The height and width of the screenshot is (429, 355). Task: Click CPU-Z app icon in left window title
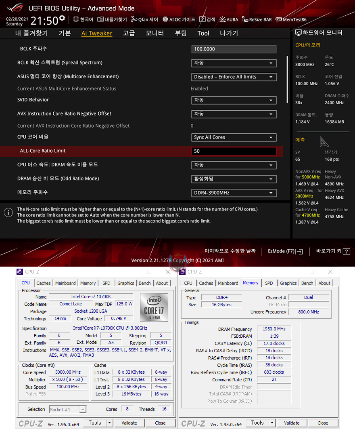20,272
